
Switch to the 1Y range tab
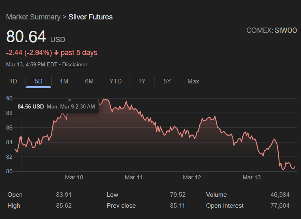click(142, 81)
